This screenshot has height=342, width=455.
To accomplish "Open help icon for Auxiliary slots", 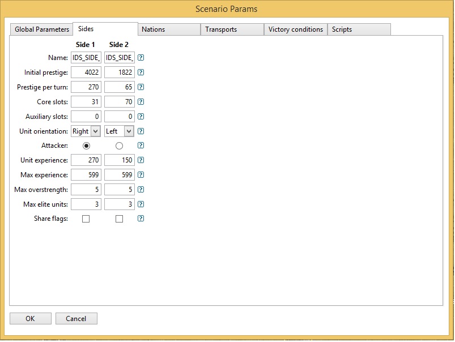I will tap(141, 117).
